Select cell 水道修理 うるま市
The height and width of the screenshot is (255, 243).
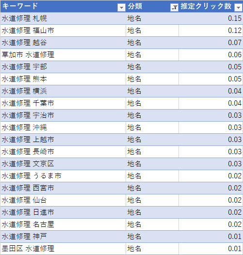click(x=63, y=176)
